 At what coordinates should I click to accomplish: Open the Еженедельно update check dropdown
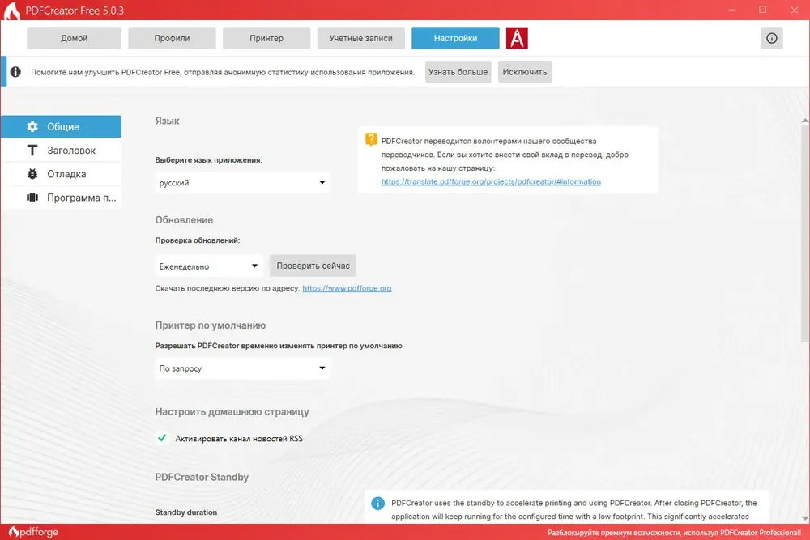209,266
